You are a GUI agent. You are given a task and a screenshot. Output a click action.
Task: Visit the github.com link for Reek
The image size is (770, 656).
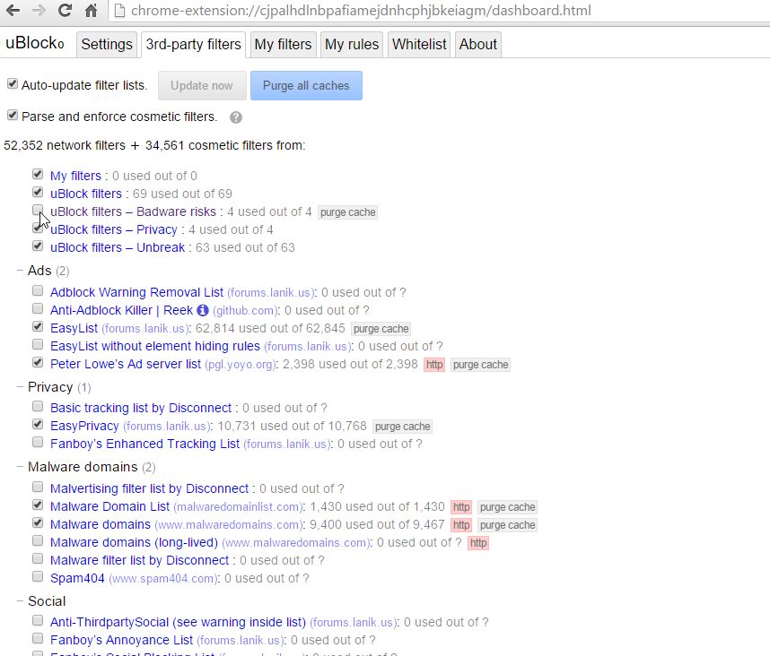[x=245, y=311]
